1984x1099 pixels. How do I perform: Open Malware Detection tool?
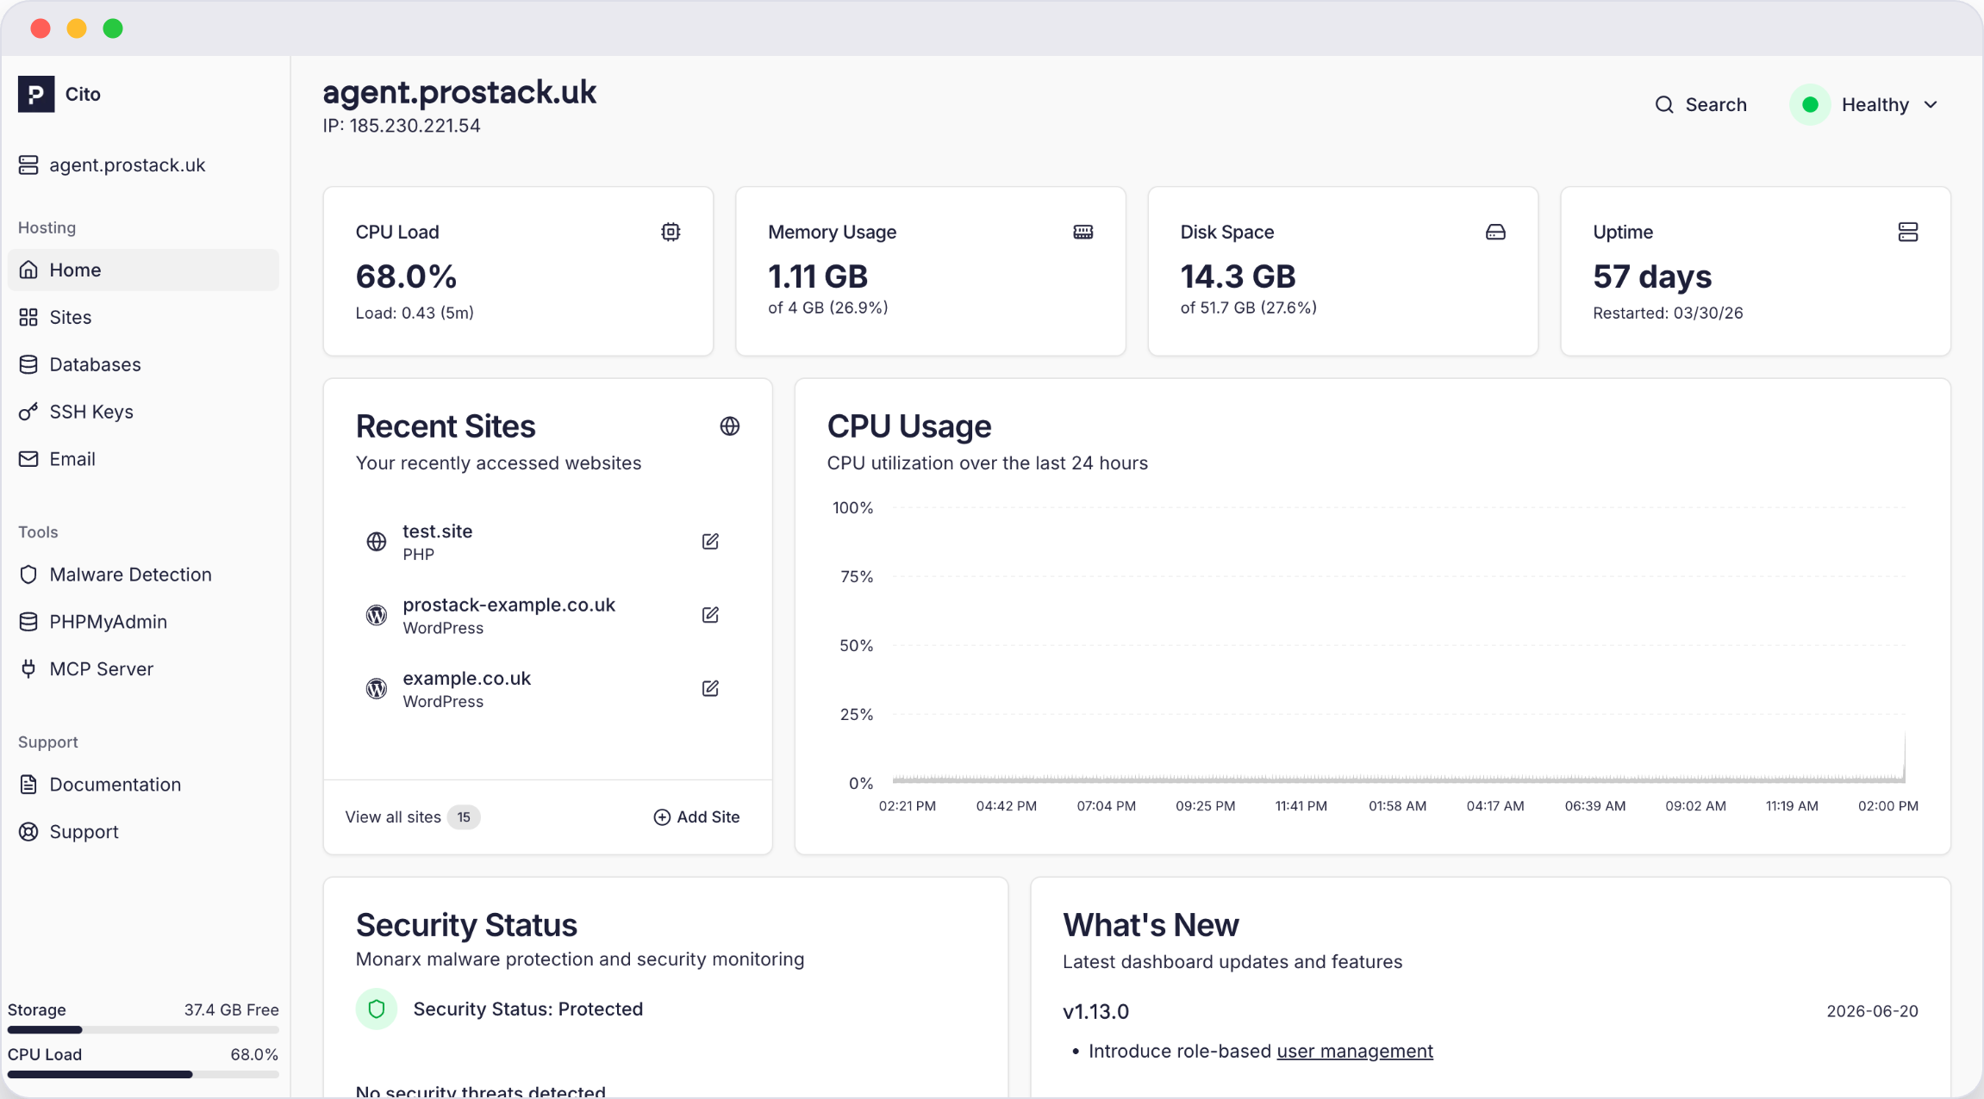[x=143, y=574]
